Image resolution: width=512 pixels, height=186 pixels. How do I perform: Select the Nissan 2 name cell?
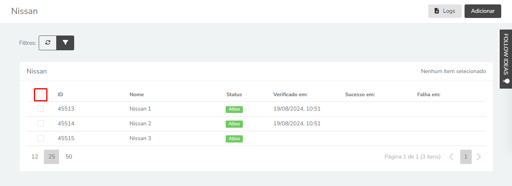[140, 123]
